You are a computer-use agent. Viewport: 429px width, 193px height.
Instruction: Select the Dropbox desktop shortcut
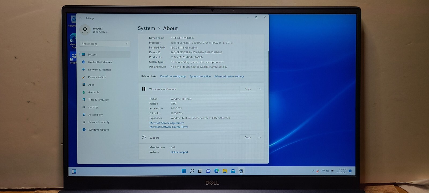coord(73,58)
